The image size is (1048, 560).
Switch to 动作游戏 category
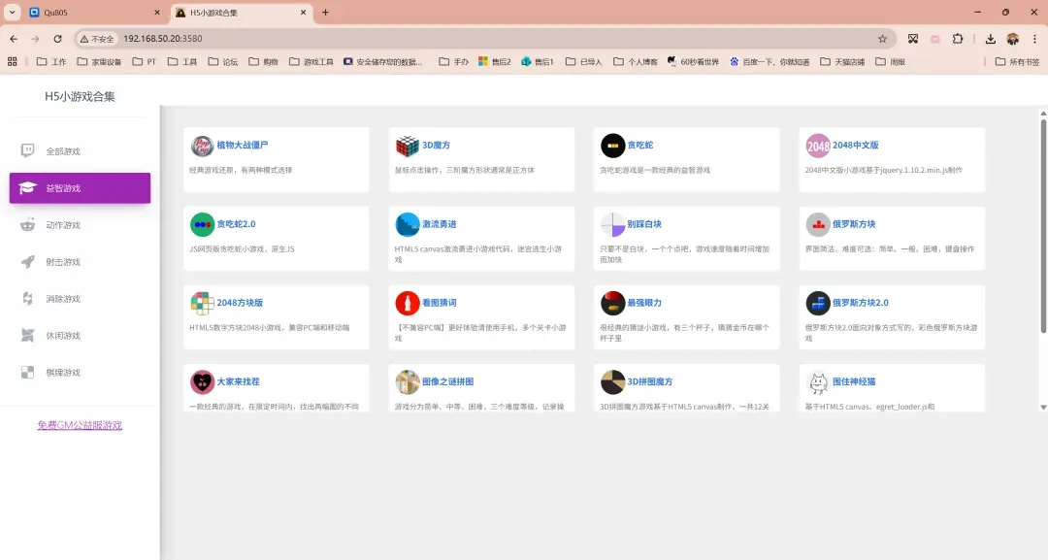63,225
